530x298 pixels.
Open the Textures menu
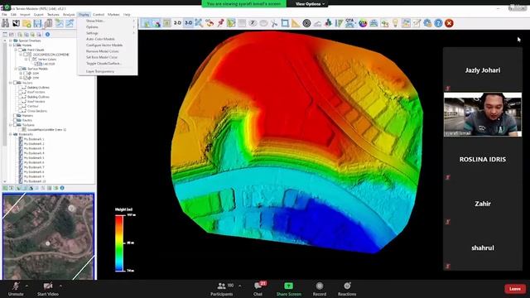(53, 15)
